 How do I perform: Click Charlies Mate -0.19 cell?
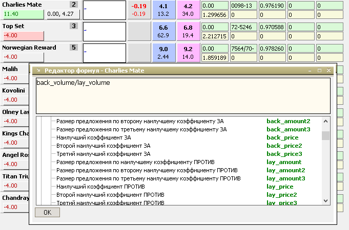click(x=139, y=10)
